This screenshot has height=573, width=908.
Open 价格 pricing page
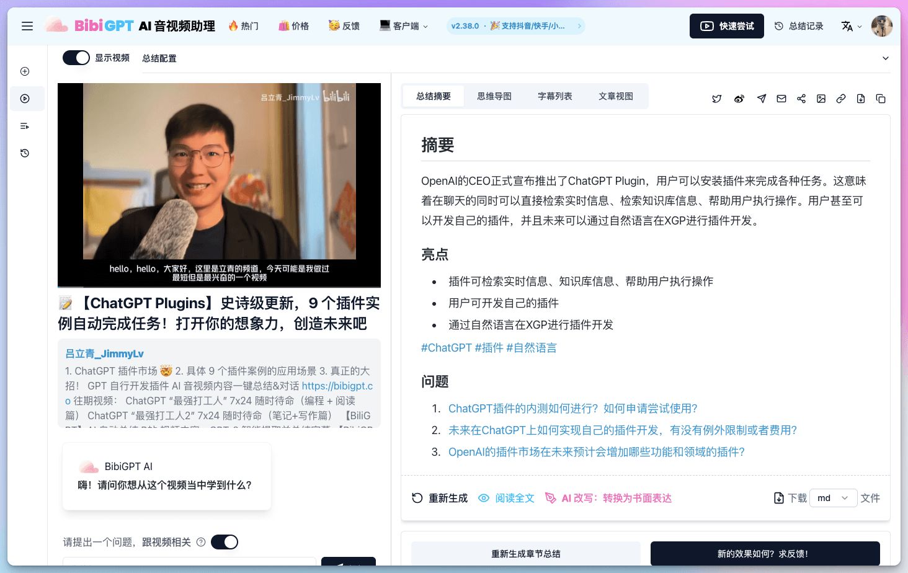click(293, 26)
